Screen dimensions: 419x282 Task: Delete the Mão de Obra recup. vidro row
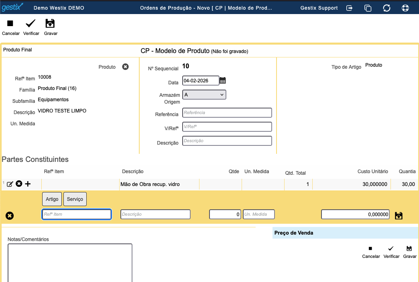click(x=19, y=184)
